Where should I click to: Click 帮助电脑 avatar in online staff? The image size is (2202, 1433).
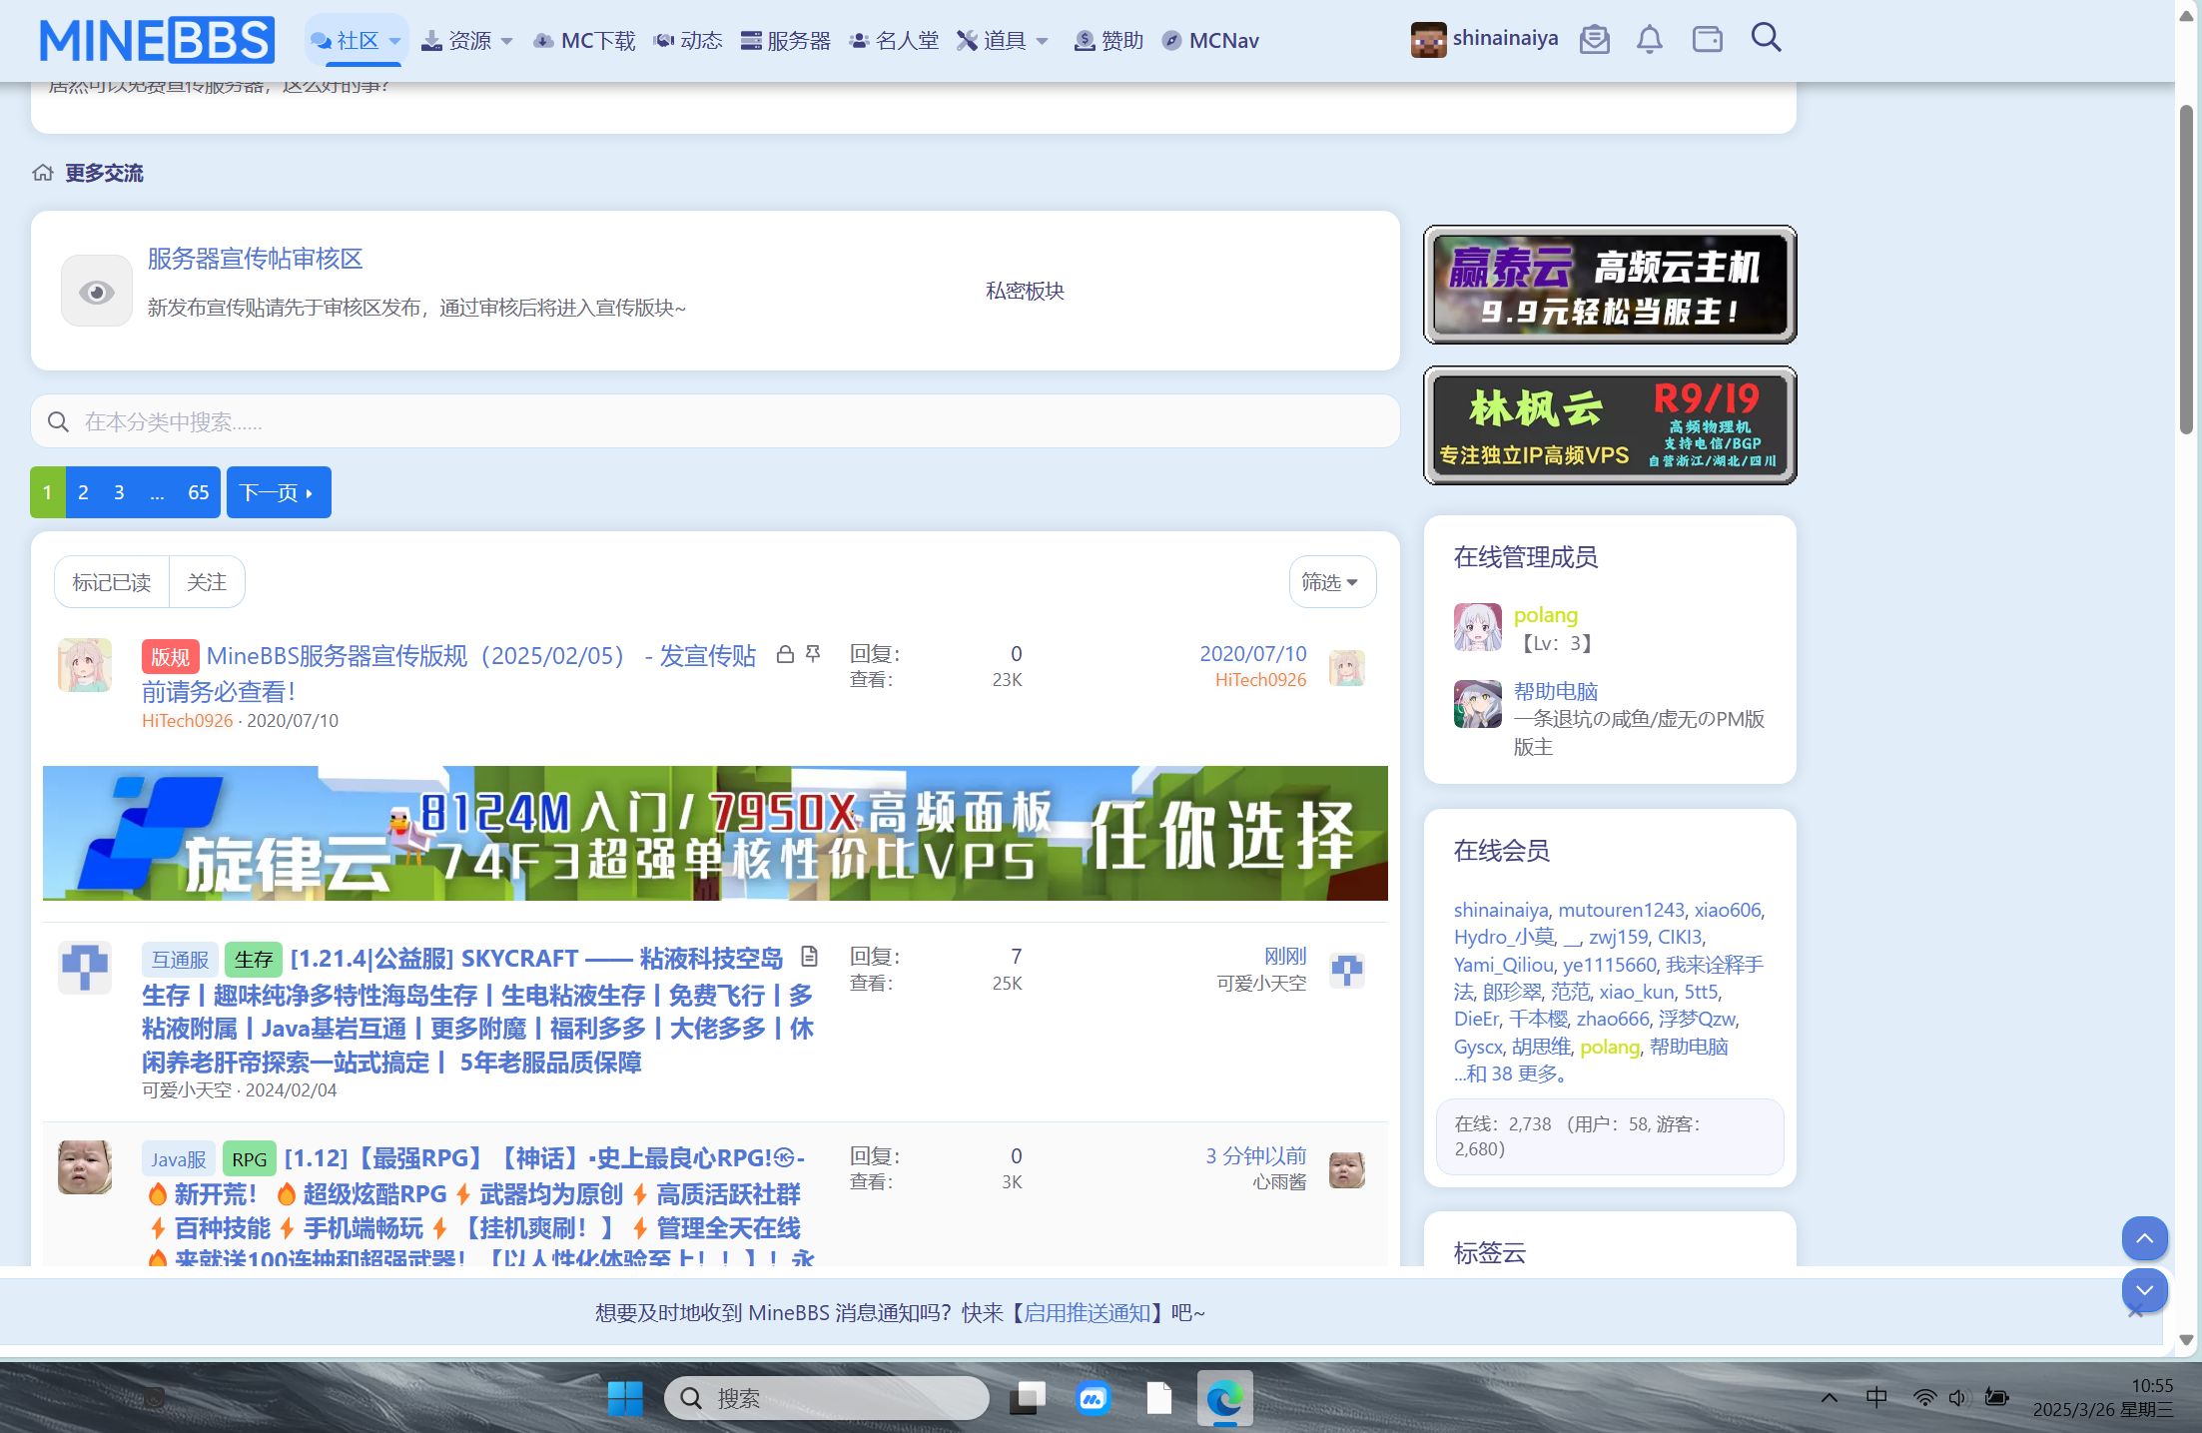[1478, 704]
